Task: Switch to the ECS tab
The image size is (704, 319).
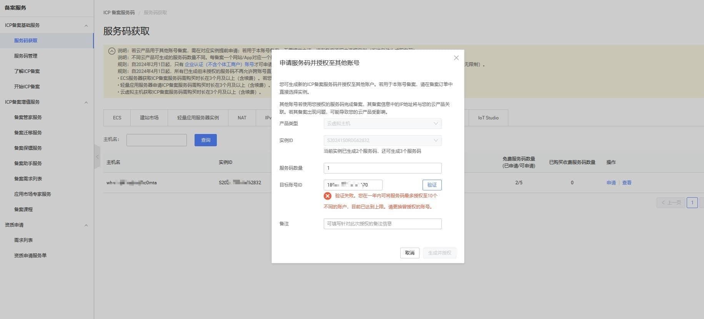Action: (x=117, y=118)
